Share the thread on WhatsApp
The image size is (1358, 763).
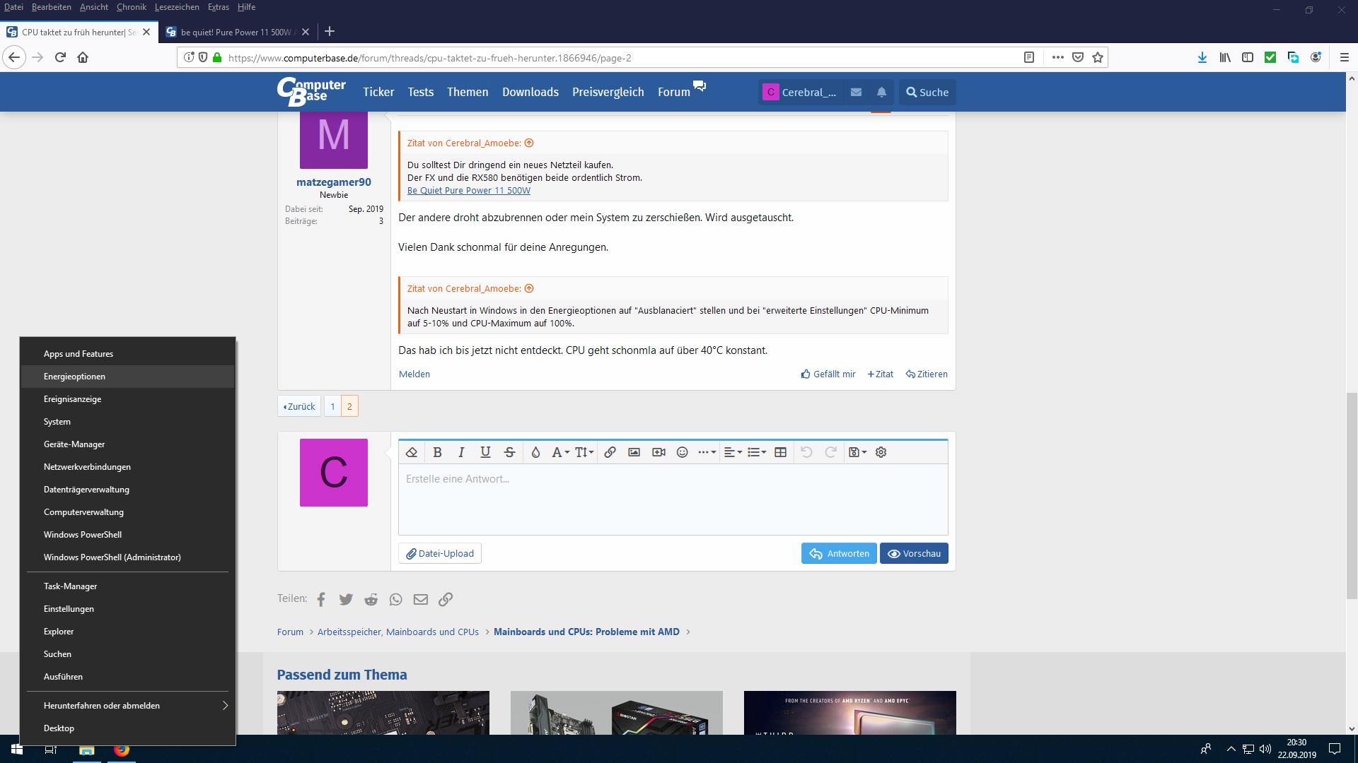click(395, 599)
